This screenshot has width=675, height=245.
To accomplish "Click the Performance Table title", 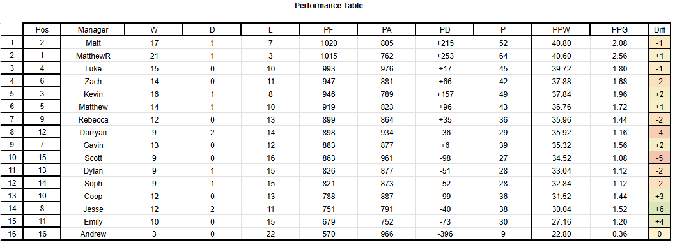I will [x=329, y=6].
